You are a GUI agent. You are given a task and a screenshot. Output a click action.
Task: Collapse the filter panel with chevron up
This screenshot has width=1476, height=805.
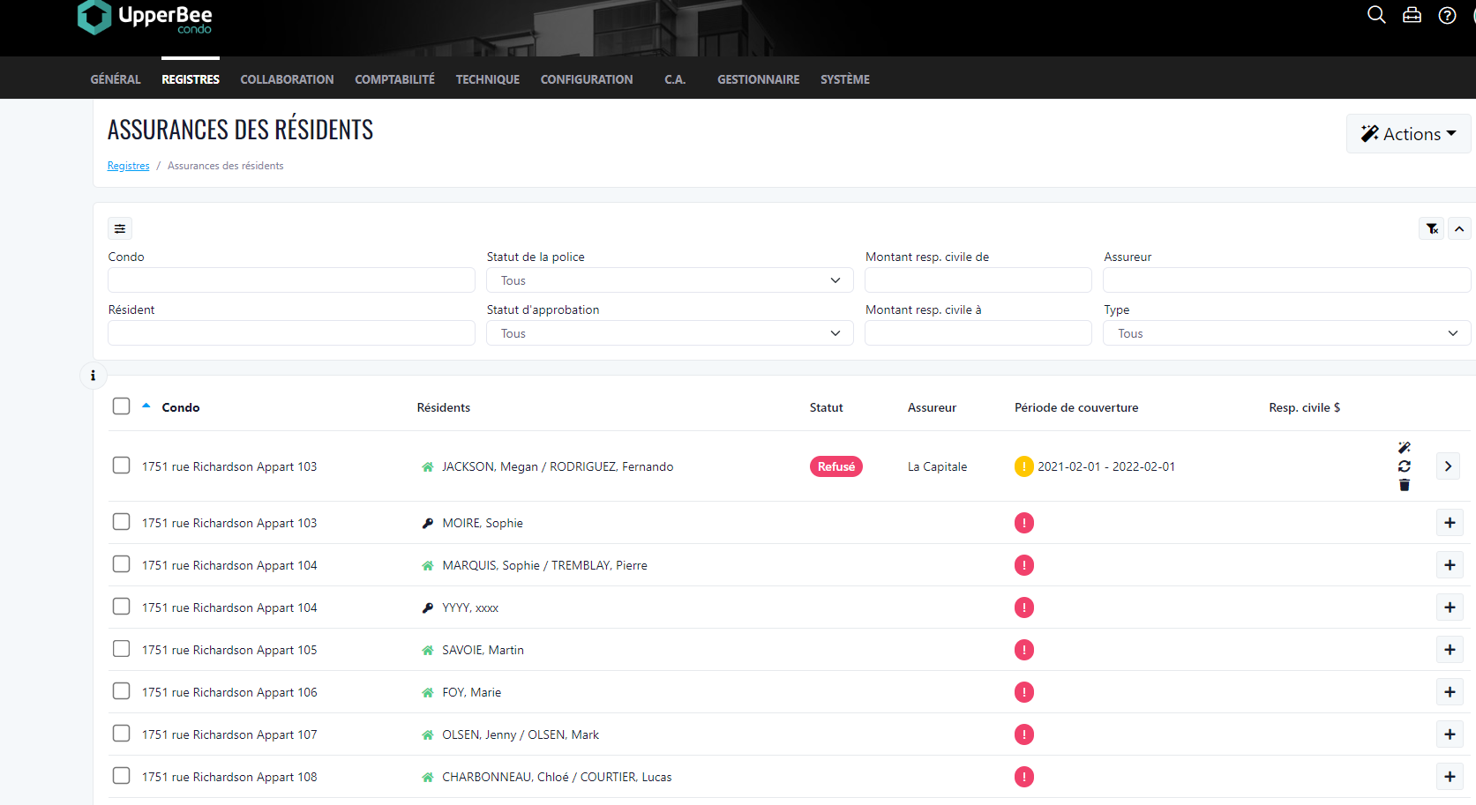[1459, 228]
